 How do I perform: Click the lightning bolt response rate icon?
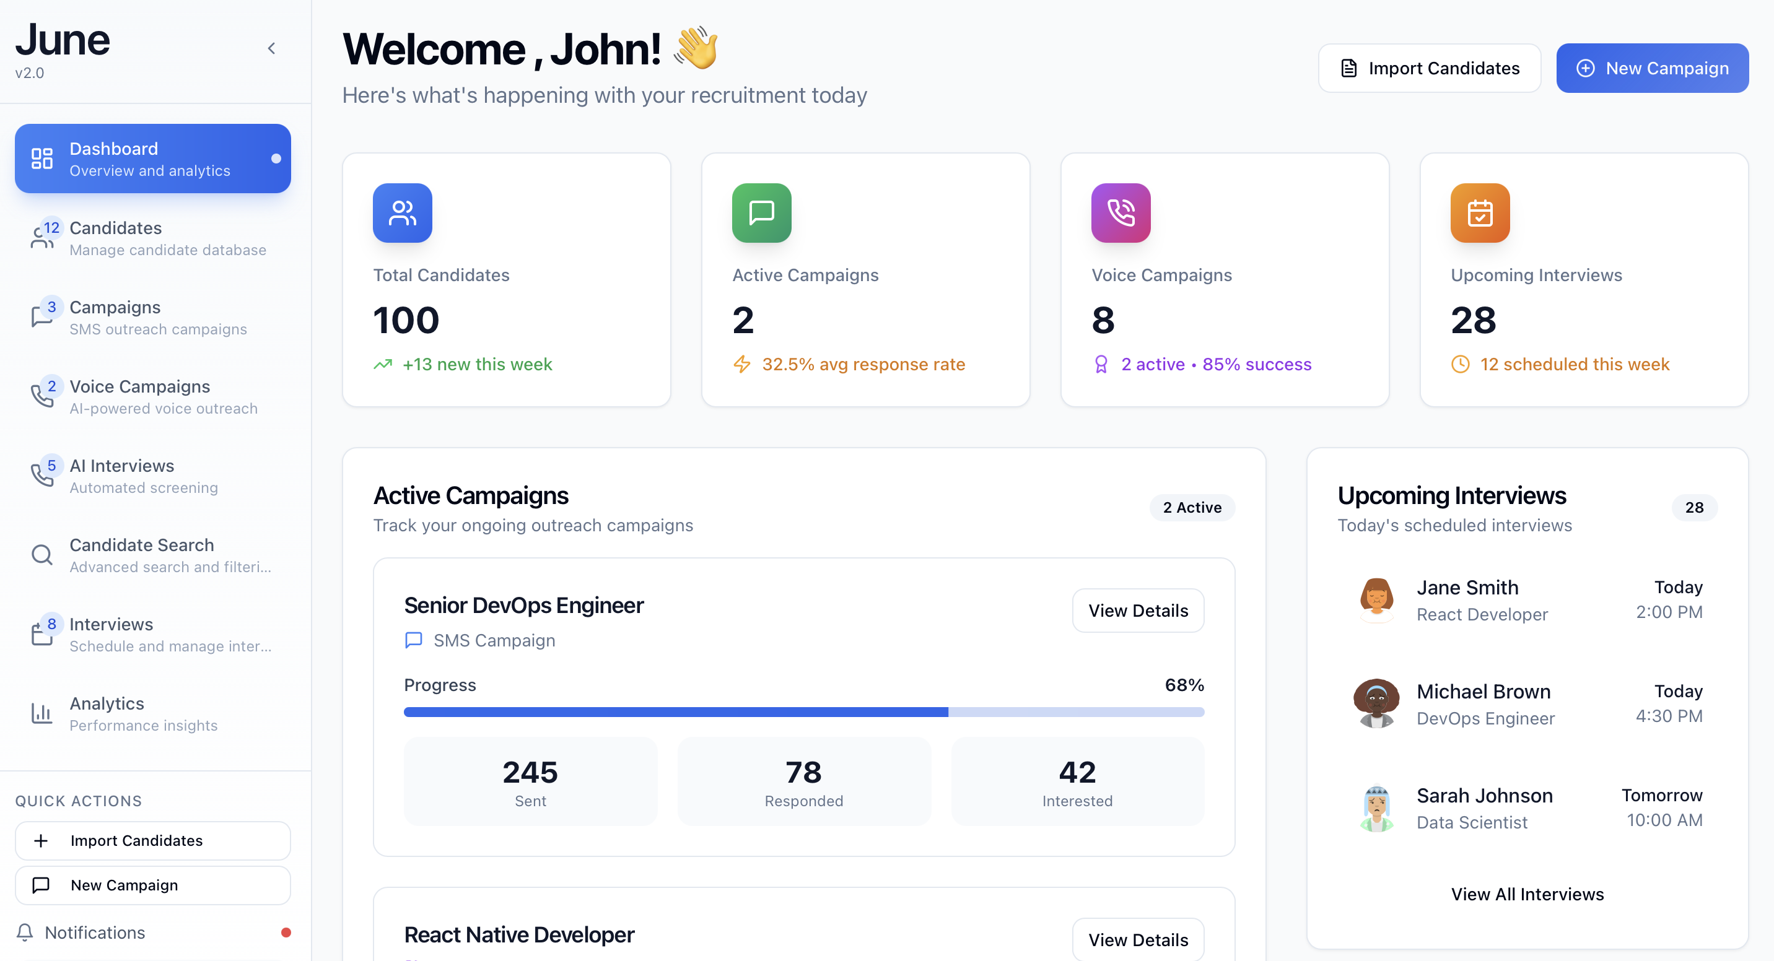pos(741,364)
